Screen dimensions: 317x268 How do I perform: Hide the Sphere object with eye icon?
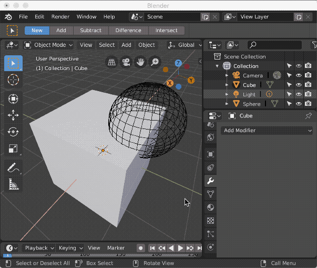(x=299, y=104)
